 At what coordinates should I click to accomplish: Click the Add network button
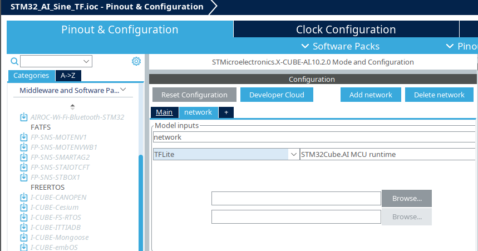[x=371, y=95]
